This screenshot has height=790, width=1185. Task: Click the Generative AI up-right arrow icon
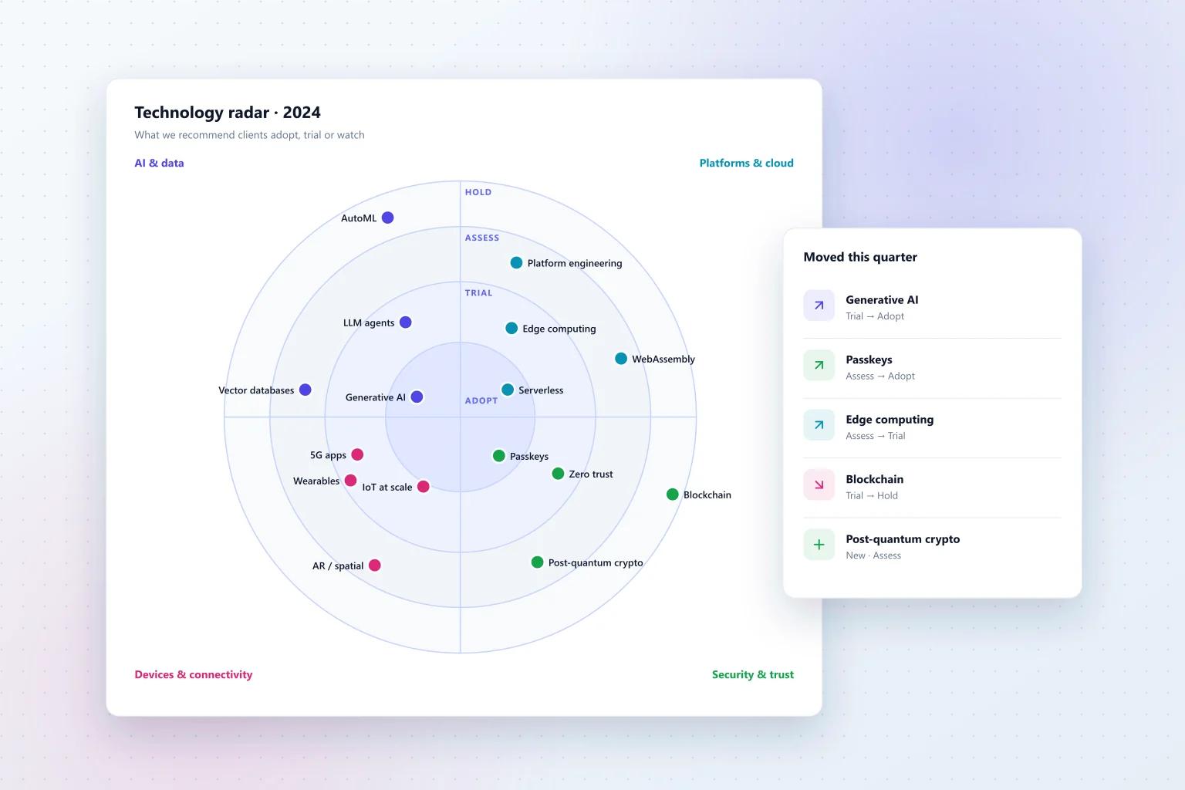[x=819, y=306]
